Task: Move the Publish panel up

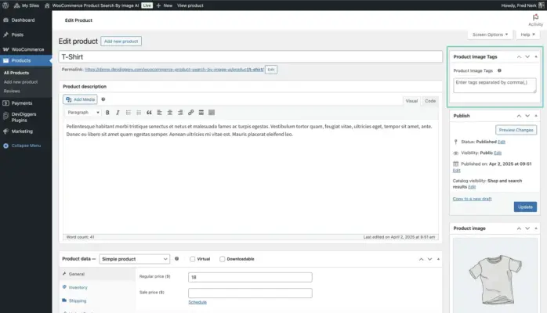Action: pos(519,116)
